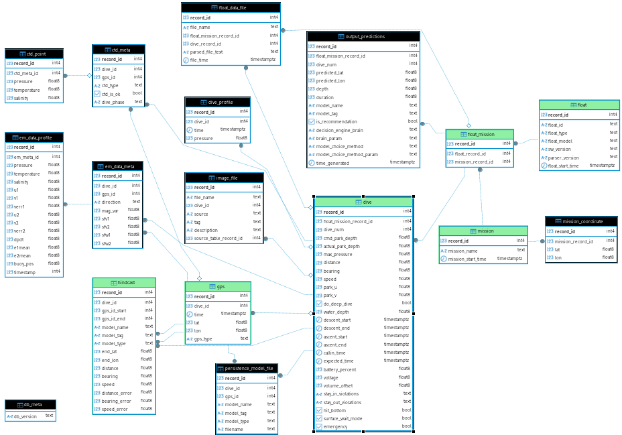622x435 pixels.
Task: Select bearing_error column in hindcast
Action: (x=124, y=401)
